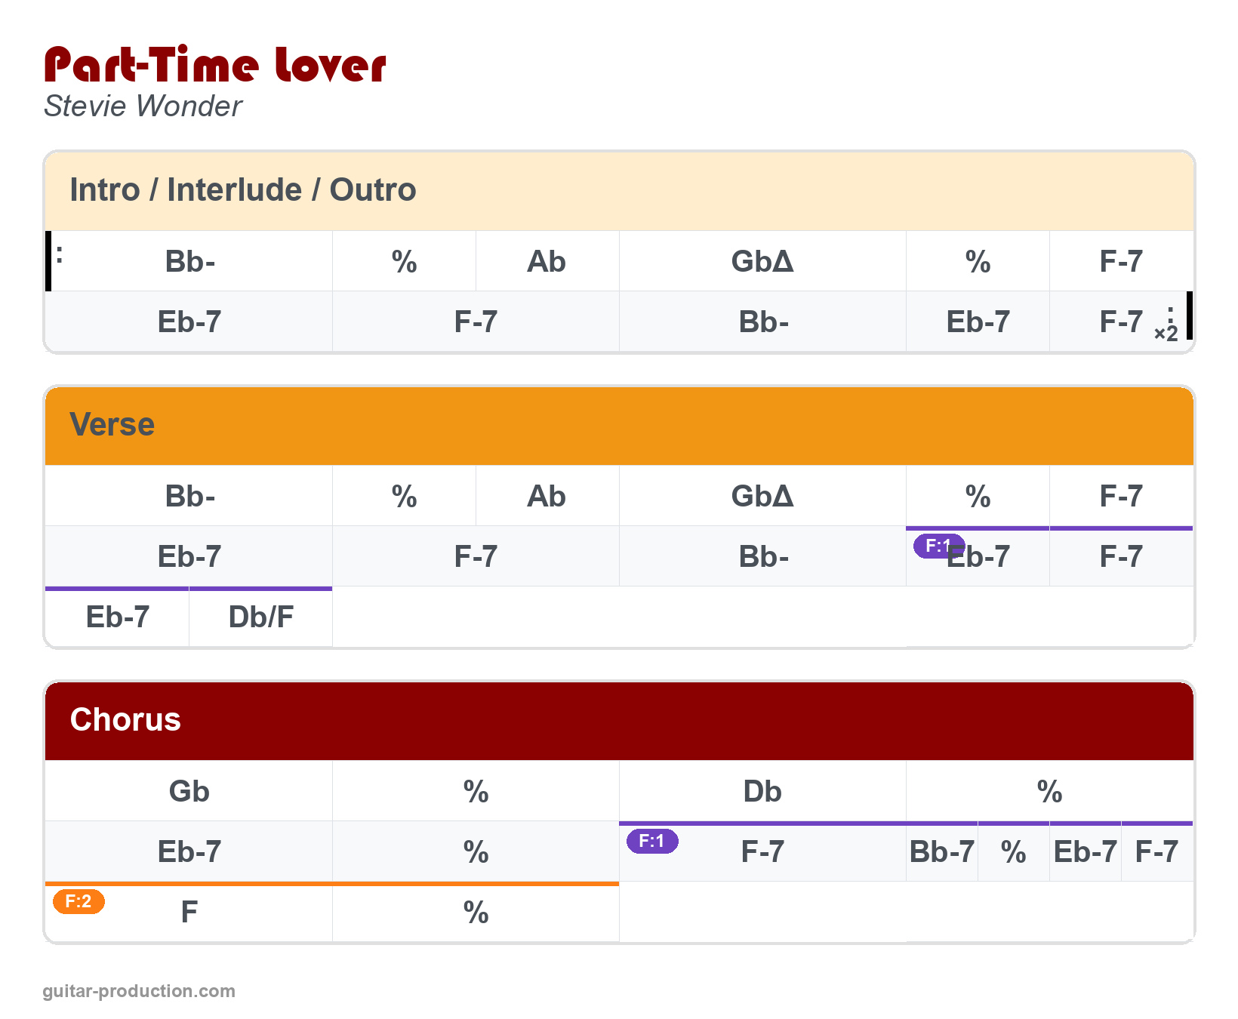Click the orange F:2 ending badge

click(79, 901)
